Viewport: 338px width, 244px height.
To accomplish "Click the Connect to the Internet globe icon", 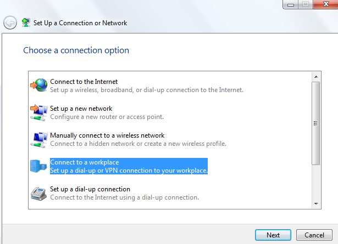I will point(39,85).
